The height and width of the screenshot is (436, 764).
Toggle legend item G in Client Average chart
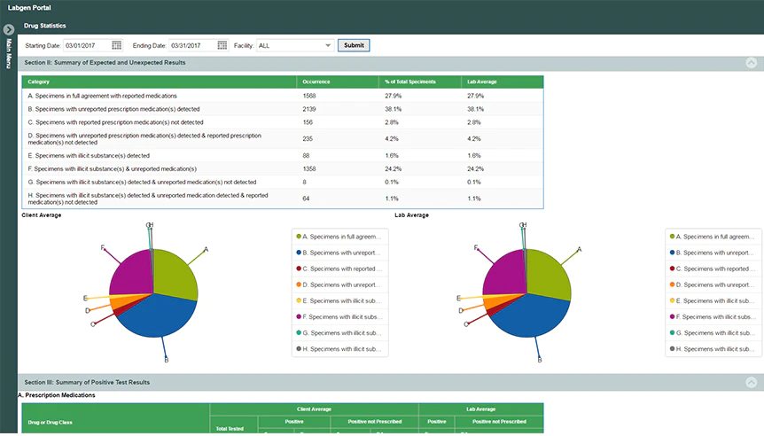(339, 333)
